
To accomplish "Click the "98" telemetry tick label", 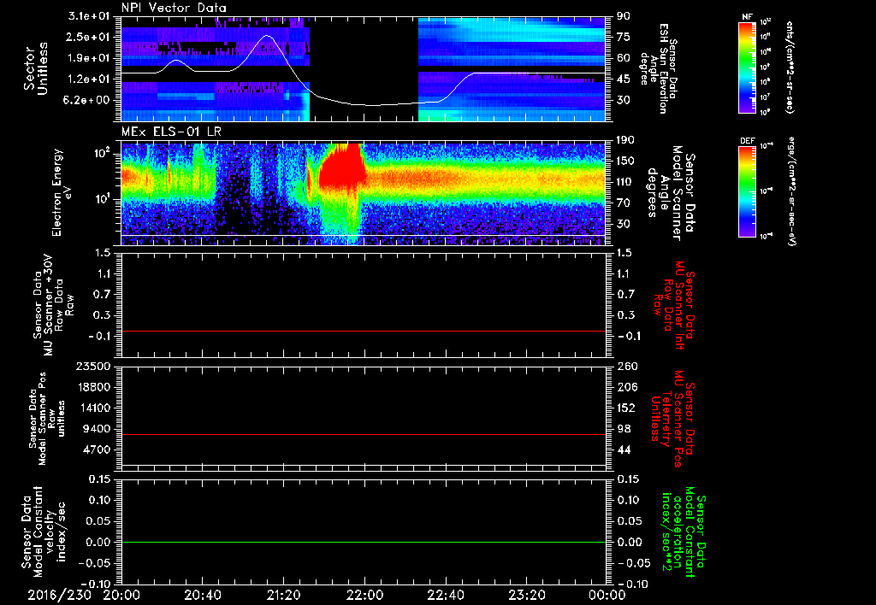I will 624,429.
